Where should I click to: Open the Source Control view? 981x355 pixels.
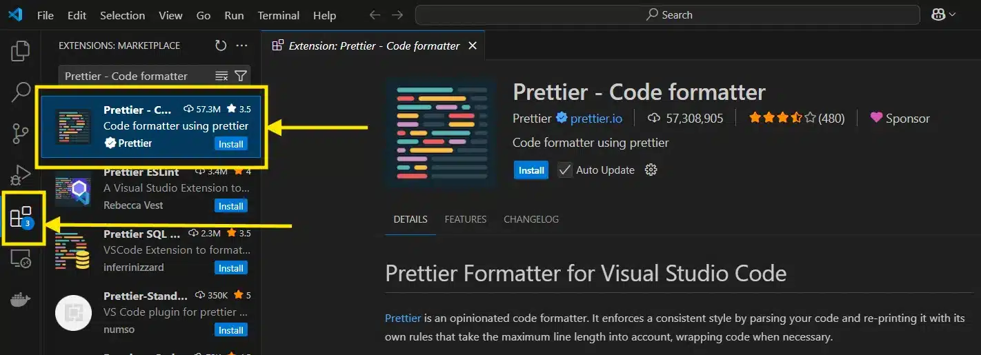coord(21,134)
